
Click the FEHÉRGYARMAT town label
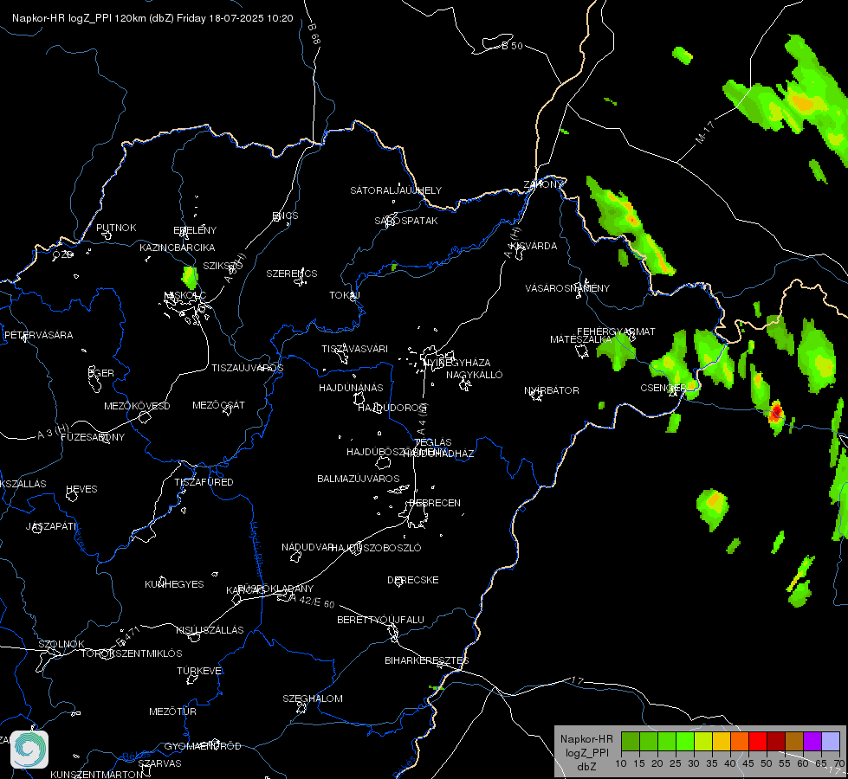616,332
